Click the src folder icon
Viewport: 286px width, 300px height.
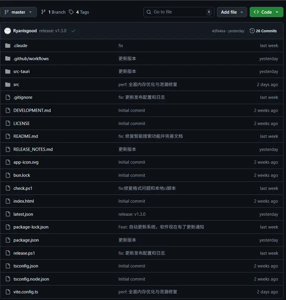tap(8, 84)
